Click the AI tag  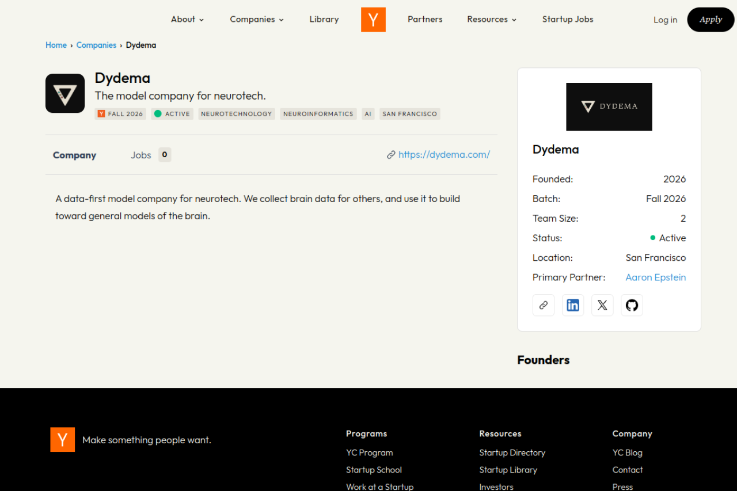[368, 114]
